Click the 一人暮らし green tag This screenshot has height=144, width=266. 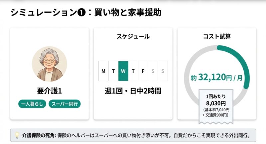[x=32, y=104]
